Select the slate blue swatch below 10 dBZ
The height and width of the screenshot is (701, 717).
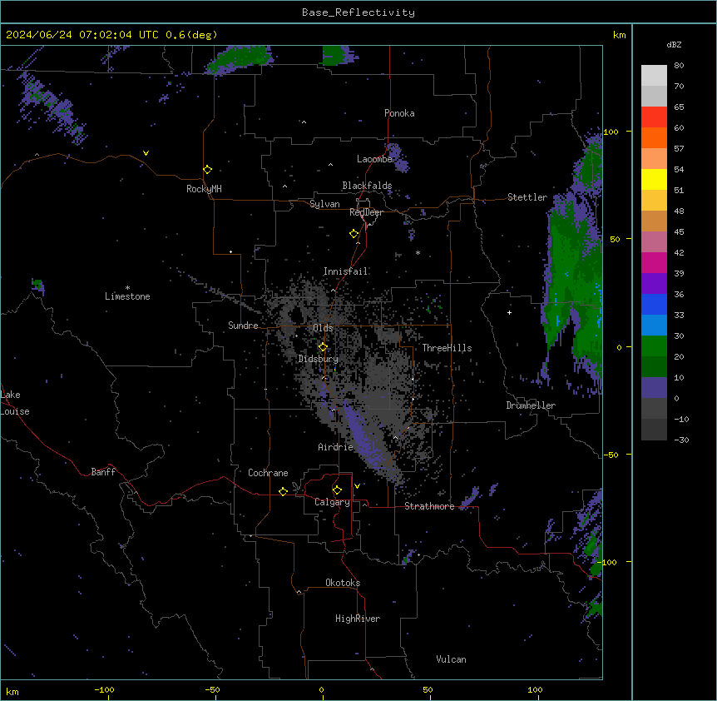point(654,388)
